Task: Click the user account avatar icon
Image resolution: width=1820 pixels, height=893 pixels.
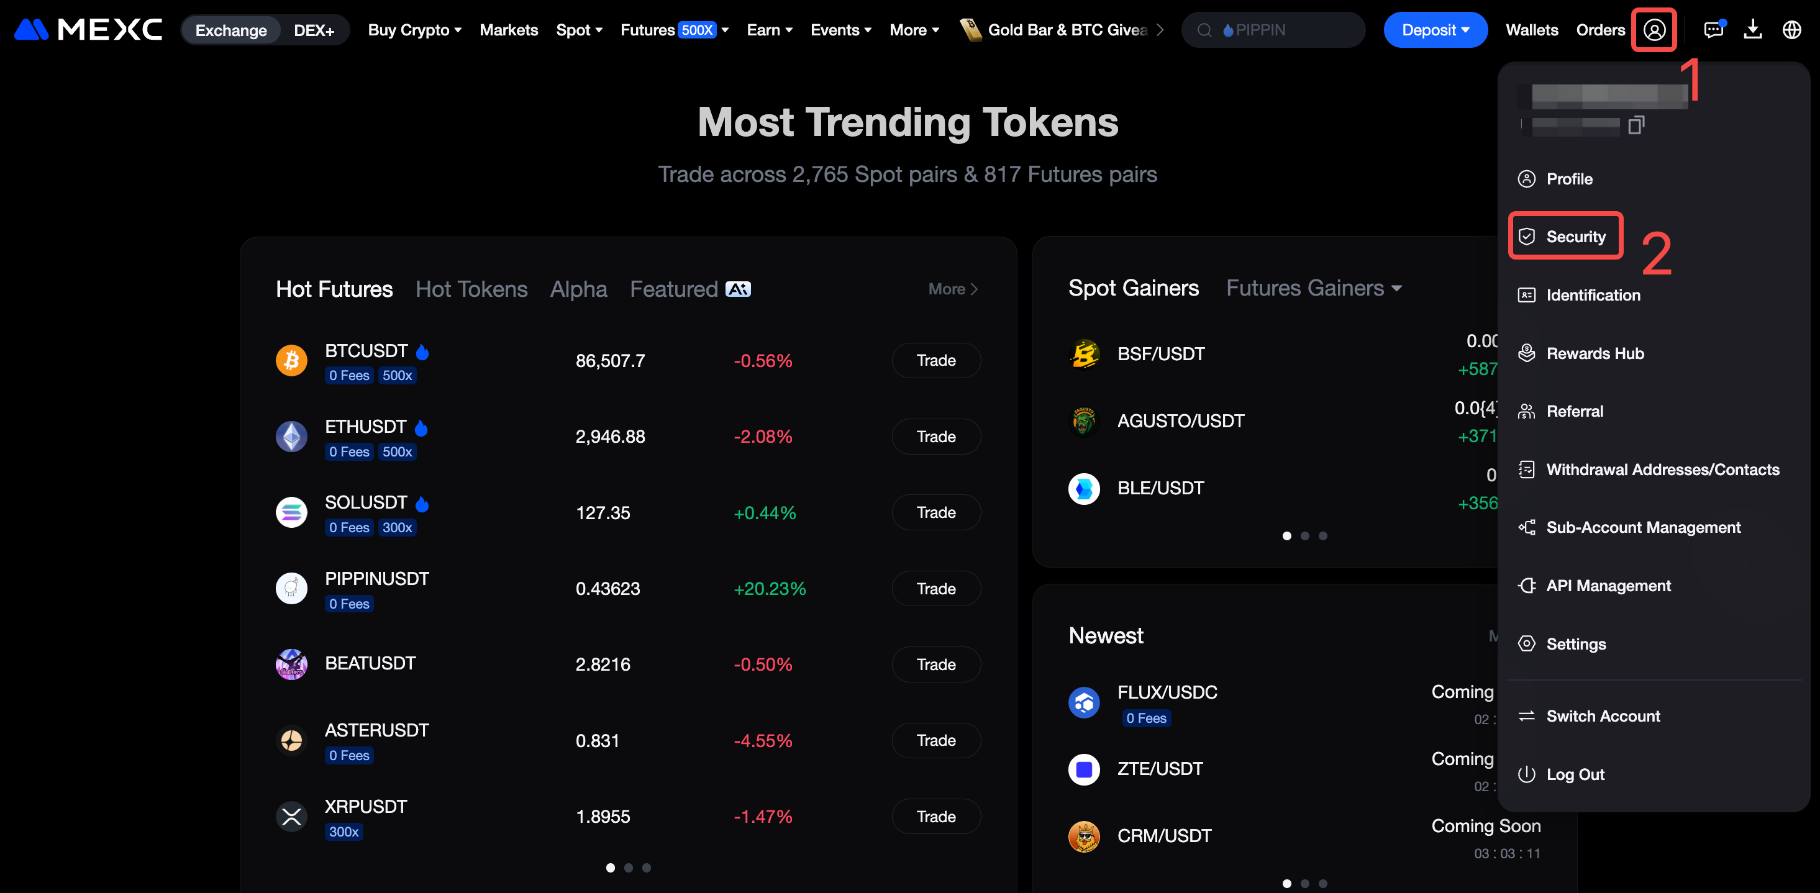Action: coord(1654,30)
